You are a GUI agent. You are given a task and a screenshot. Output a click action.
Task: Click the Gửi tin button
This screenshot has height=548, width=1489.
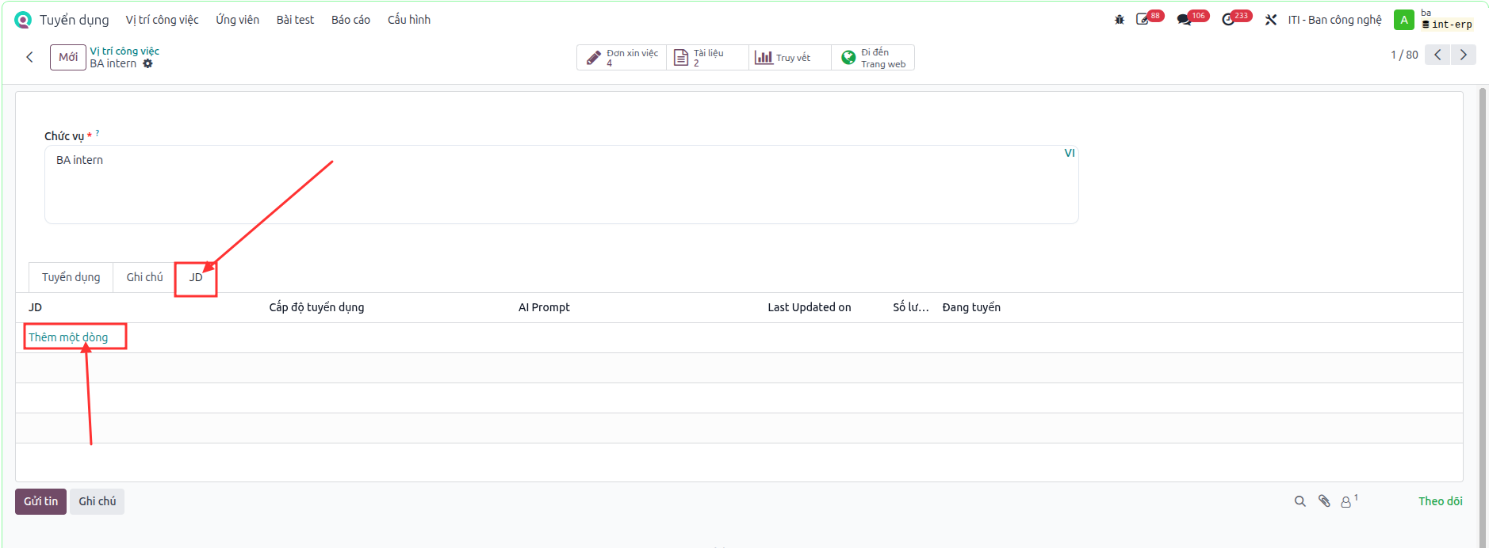coord(40,501)
